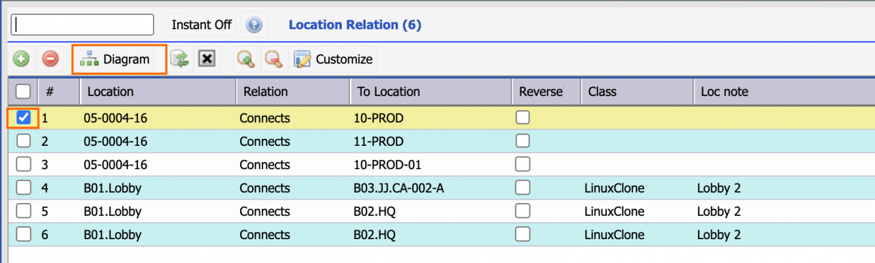Viewport: 875px width, 263px height.
Task: Click the search filter input field
Action: [82, 25]
